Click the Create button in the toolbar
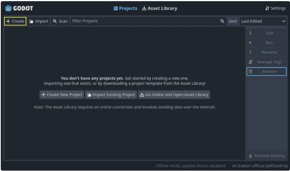This screenshot has height=171, width=290. point(15,21)
